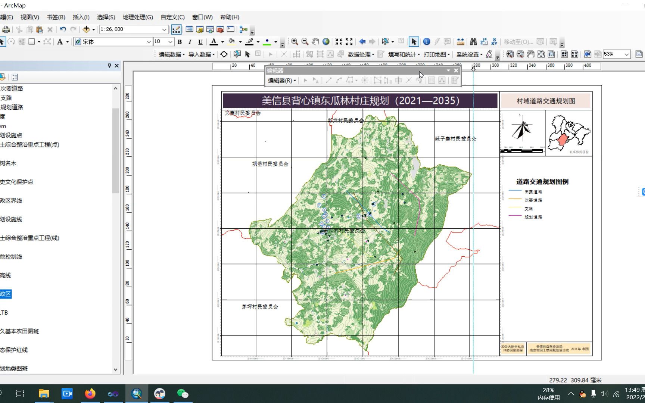Open the Go To XY tool
Viewport: 645px width, 403px height.
(494, 42)
